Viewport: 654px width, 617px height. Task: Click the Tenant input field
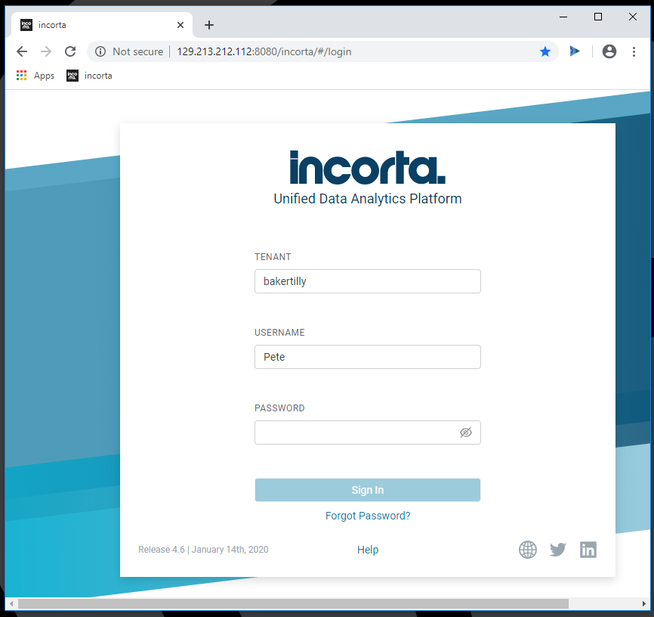pyautogui.click(x=368, y=281)
